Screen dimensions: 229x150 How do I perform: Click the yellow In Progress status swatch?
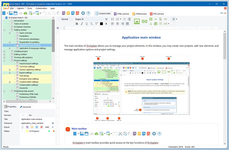(x=27, y=131)
